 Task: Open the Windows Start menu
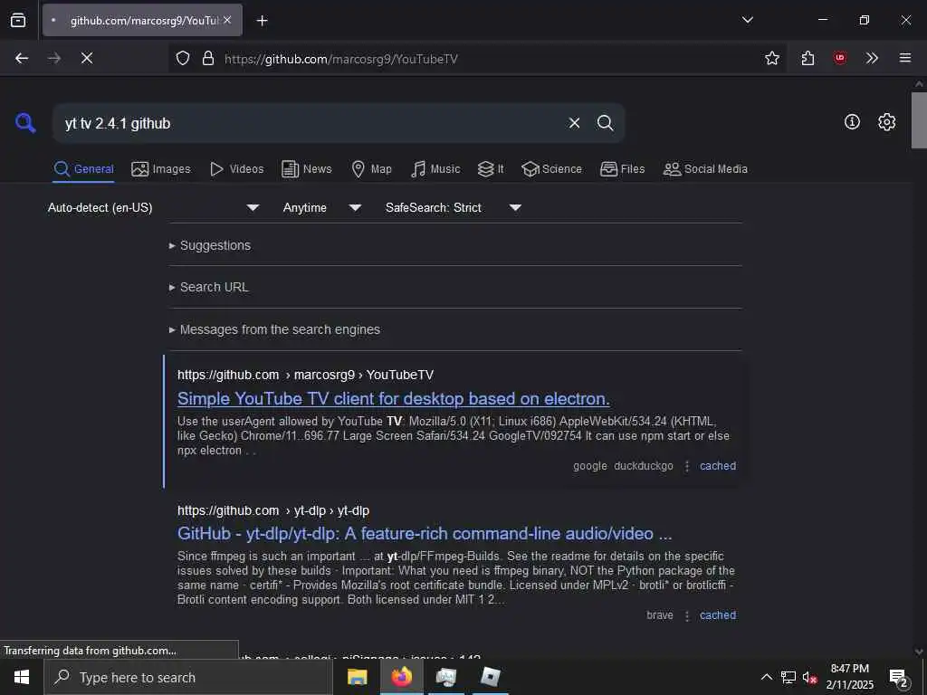pos(22,677)
